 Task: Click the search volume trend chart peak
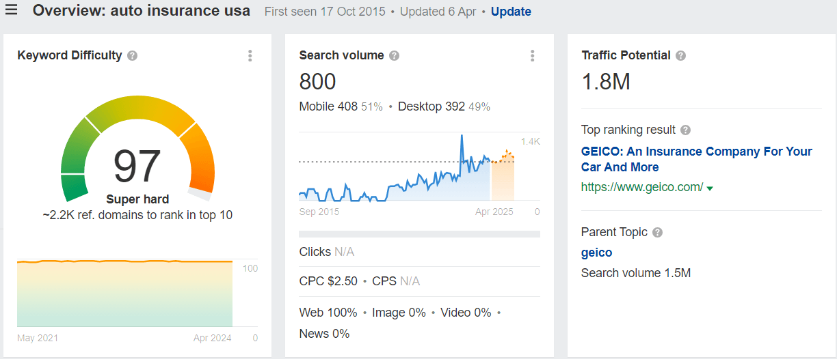click(462, 137)
